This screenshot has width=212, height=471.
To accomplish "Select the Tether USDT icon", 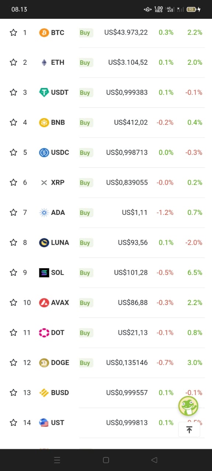I will tap(44, 92).
